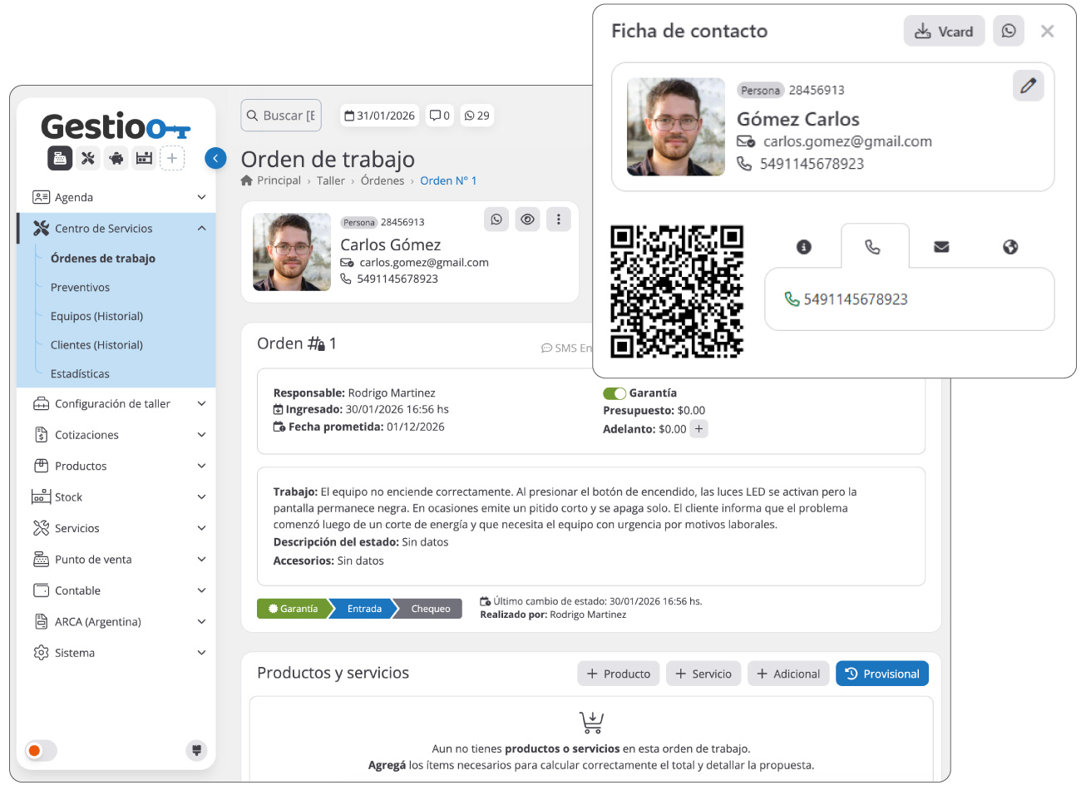This screenshot has width=1081, height=790.
Task: Open the three-dot menu on contact card
Action: coord(558,220)
